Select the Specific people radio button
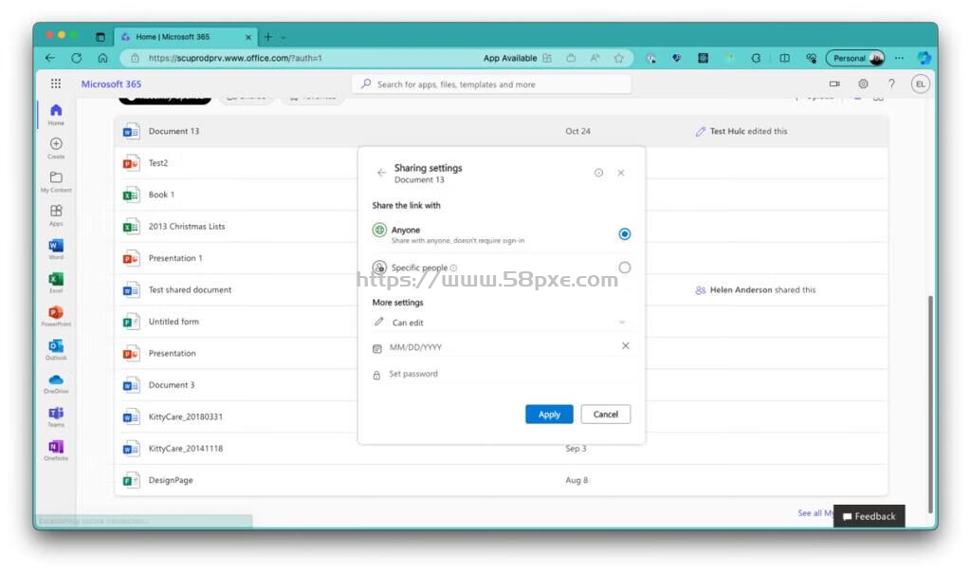Viewport: 971px width, 574px height. pyautogui.click(x=625, y=268)
